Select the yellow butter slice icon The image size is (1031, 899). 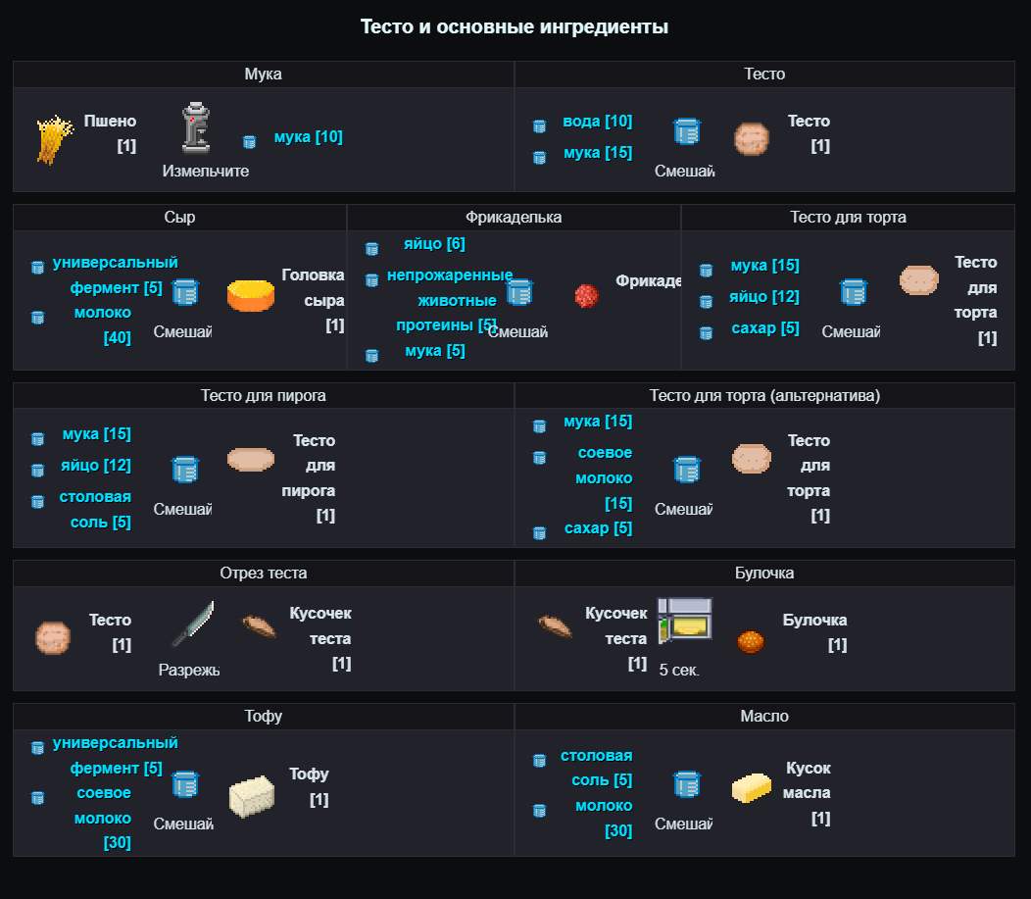(x=752, y=788)
